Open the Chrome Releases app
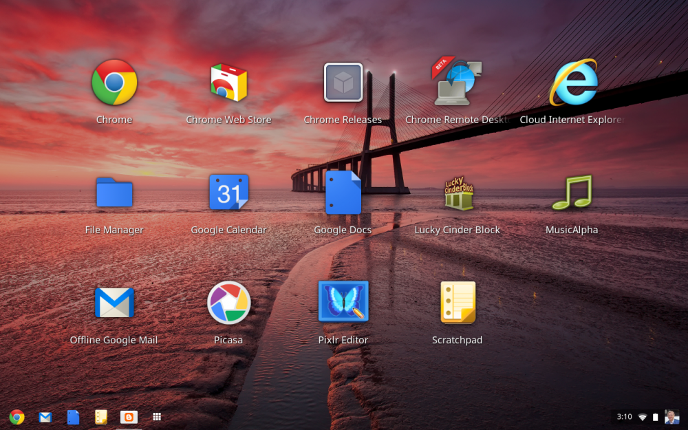The image size is (688, 430). [x=343, y=83]
